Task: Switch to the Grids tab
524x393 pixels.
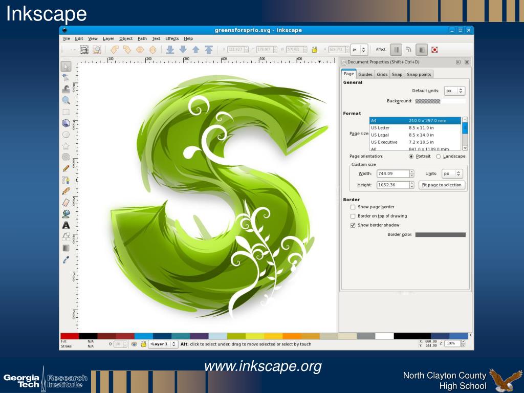Action: [x=382, y=74]
